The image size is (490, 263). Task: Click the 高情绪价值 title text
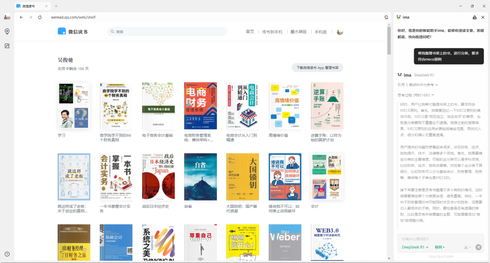[x=278, y=135]
